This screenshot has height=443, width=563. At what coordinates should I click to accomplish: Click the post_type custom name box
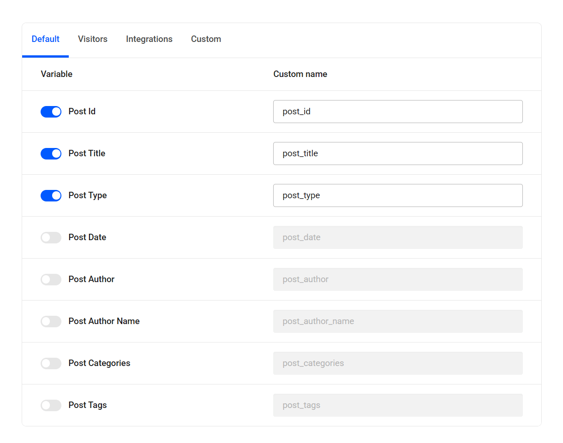click(398, 195)
